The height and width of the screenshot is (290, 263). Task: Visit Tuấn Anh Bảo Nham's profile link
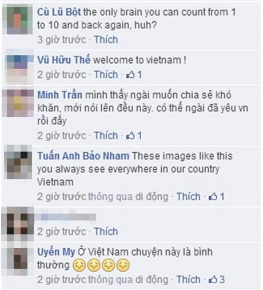pos(83,156)
